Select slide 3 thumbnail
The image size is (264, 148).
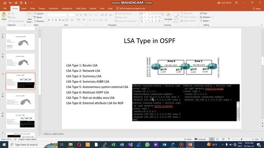click(x=20, y=62)
